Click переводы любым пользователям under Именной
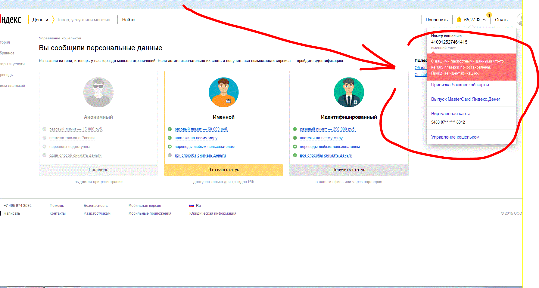This screenshot has width=539, height=288. click(204, 147)
